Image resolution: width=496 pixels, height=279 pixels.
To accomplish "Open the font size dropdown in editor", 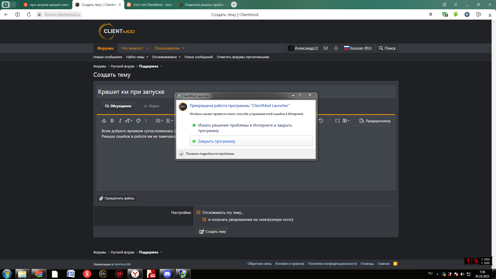I will pyautogui.click(x=128, y=121).
